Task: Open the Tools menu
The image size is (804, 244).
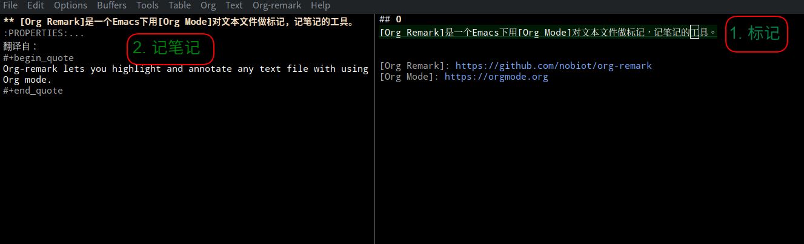Action: point(147,5)
